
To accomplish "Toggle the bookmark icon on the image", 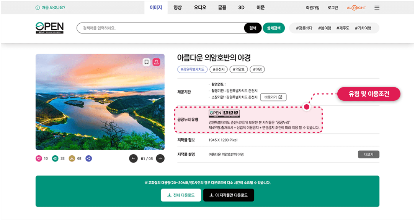I will 147,61.
